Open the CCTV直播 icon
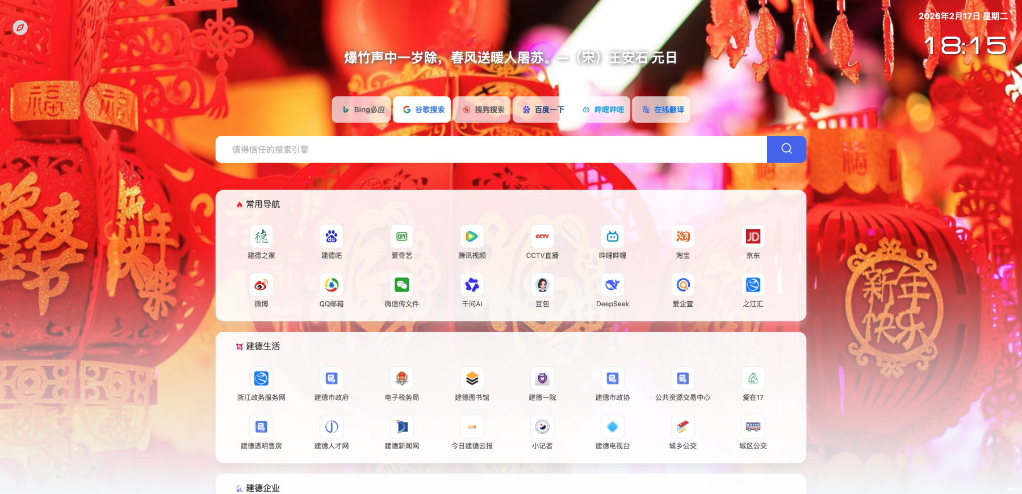Image resolution: width=1022 pixels, height=494 pixels. [542, 237]
